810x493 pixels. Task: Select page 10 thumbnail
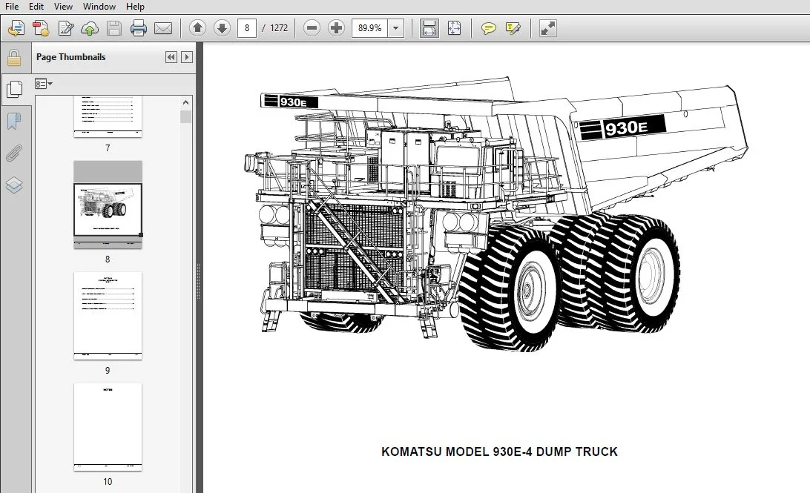point(108,427)
